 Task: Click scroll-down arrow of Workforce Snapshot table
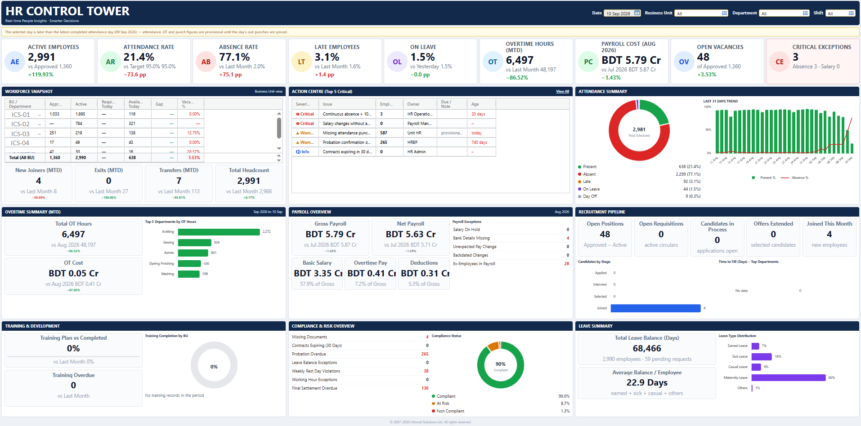279,148
